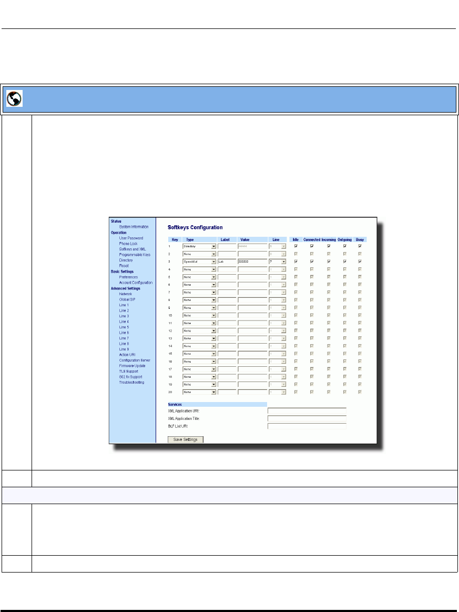This screenshot has height=612, width=459.
Task: Open 802.1x Support page
Action: point(130,377)
